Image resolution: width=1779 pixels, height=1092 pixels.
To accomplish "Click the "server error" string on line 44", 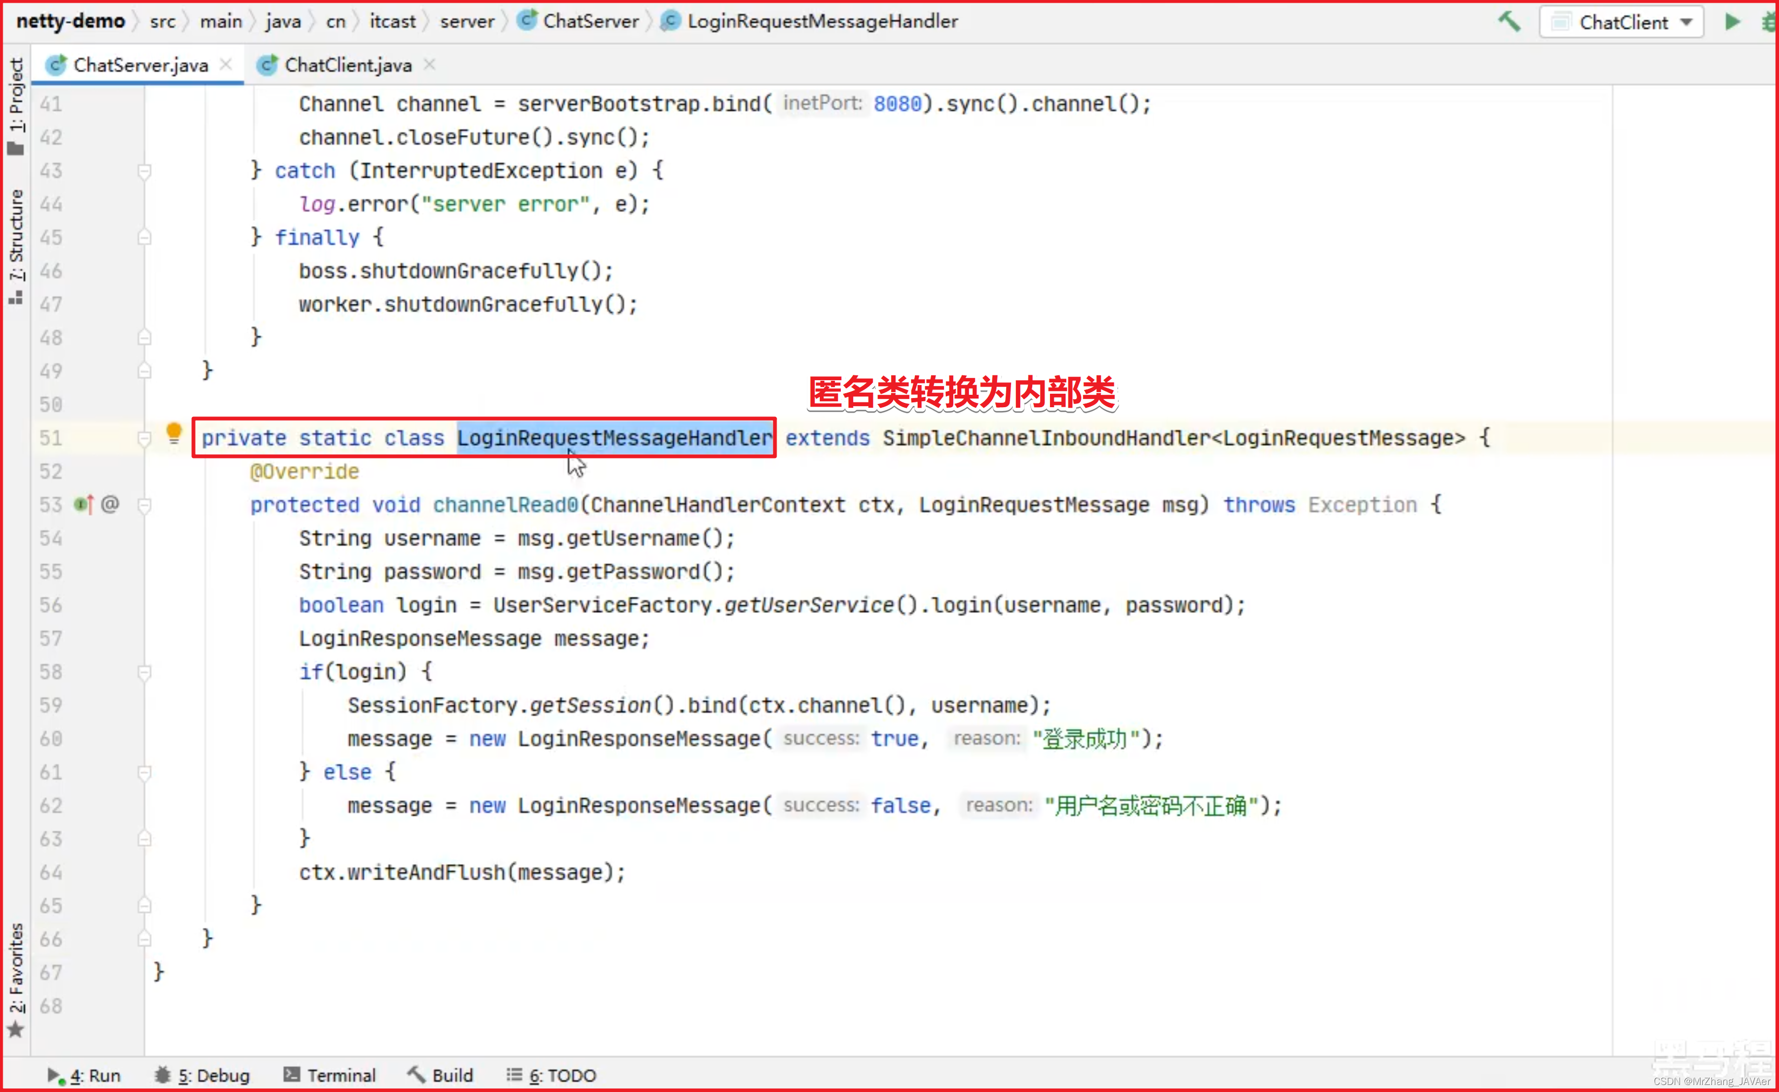I will [x=506, y=204].
